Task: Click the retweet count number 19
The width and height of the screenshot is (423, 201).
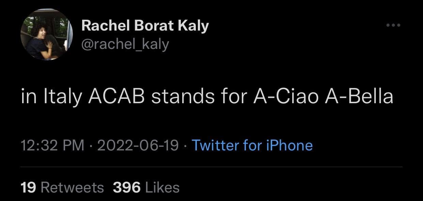Action: point(28,187)
